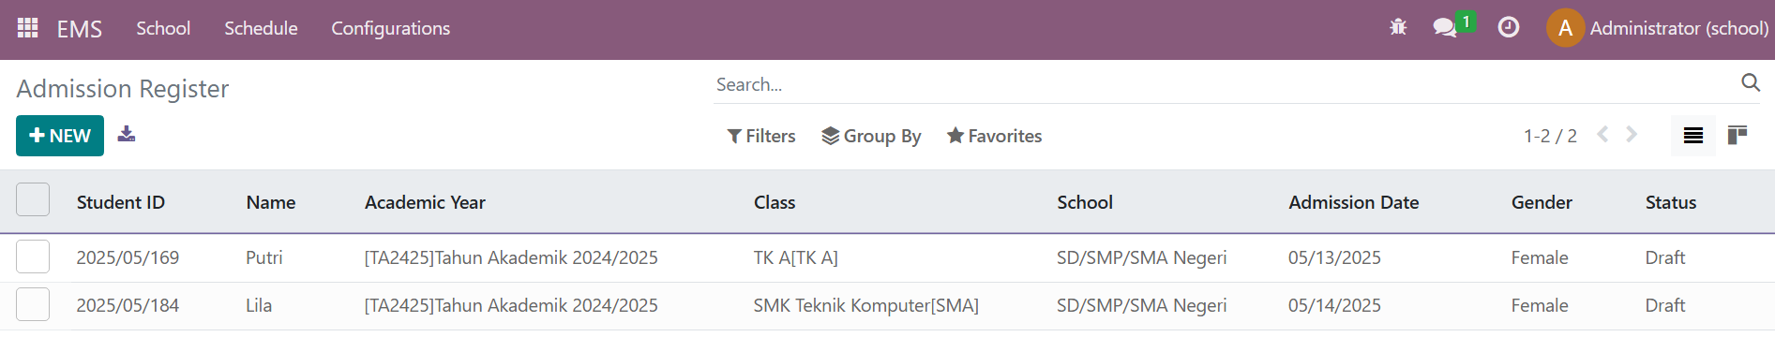Open the School menu
Viewport: 1775px width, 337px height.
163,28
